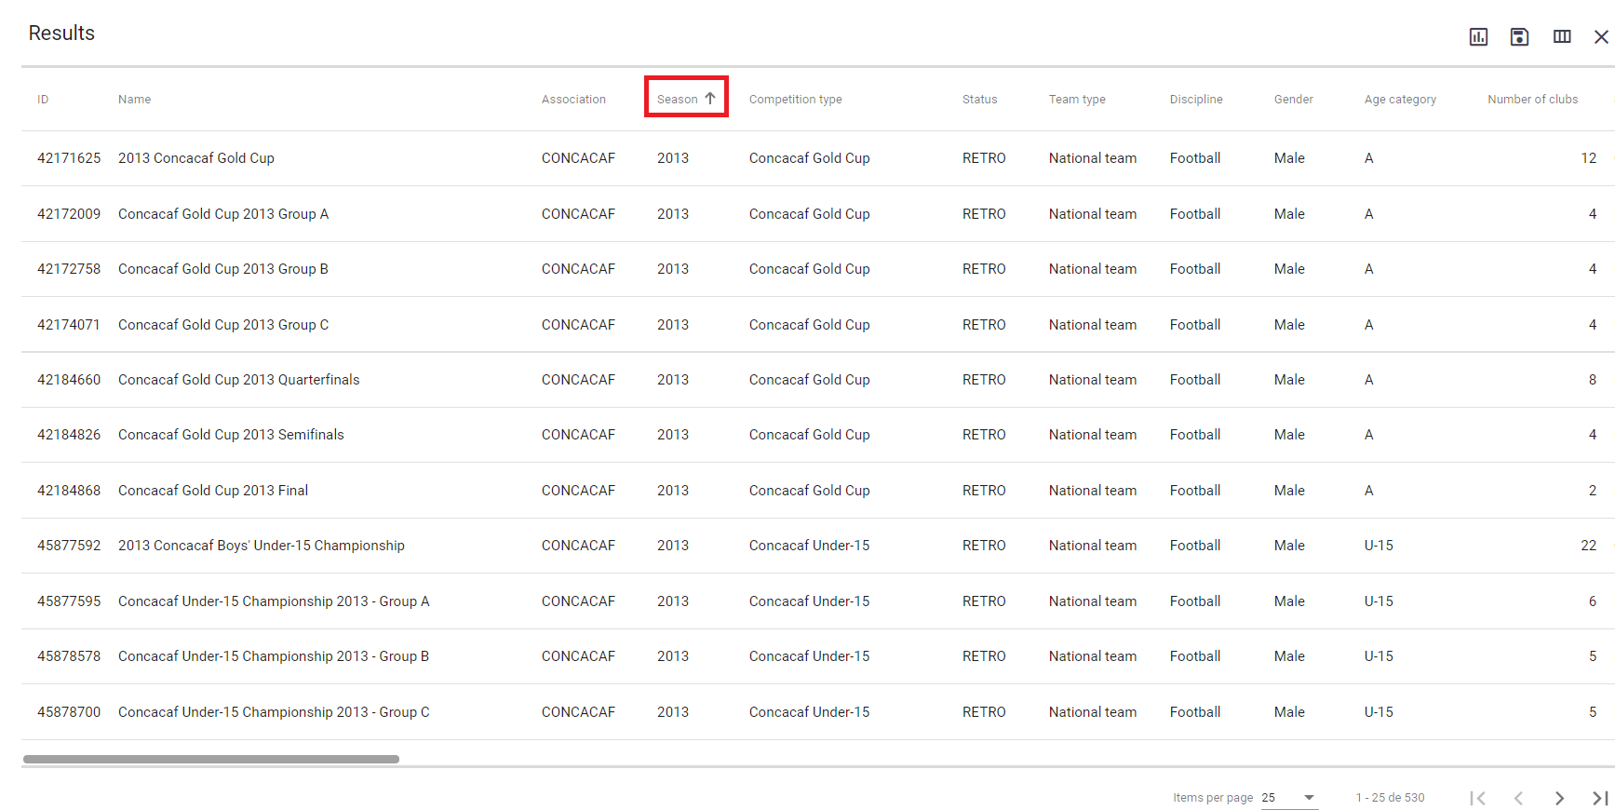Jump to the last page
1615x810 pixels.
pos(1599,798)
